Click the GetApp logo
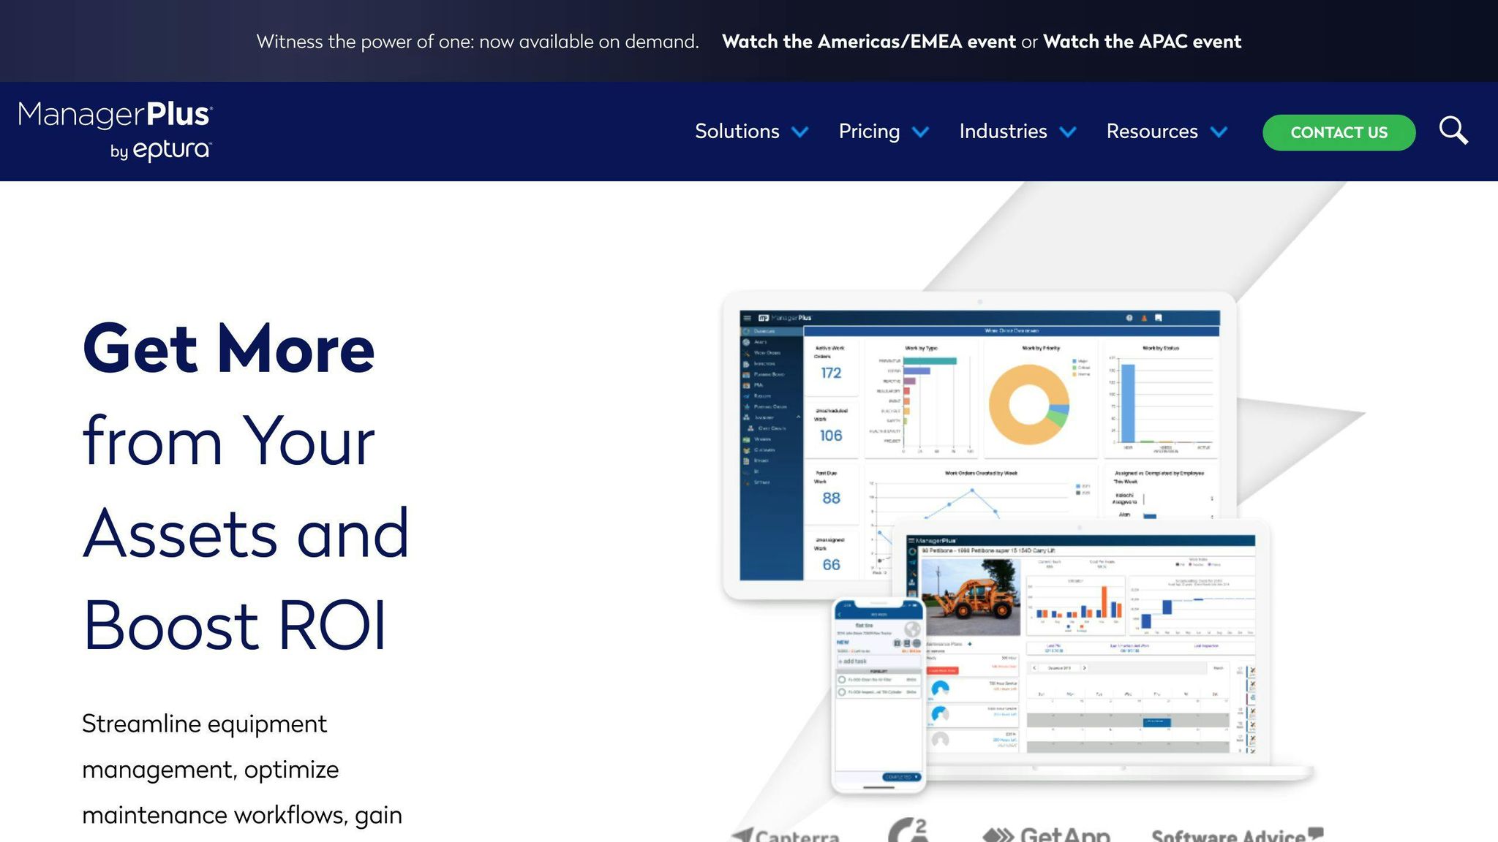The image size is (1498, 842). point(1047,834)
